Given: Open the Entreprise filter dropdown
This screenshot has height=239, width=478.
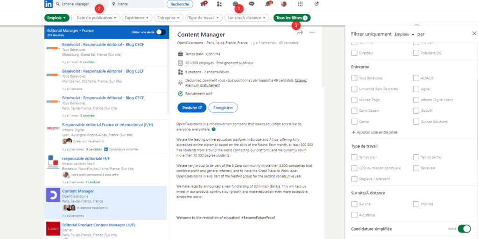Looking at the screenshot, I should [x=169, y=18].
